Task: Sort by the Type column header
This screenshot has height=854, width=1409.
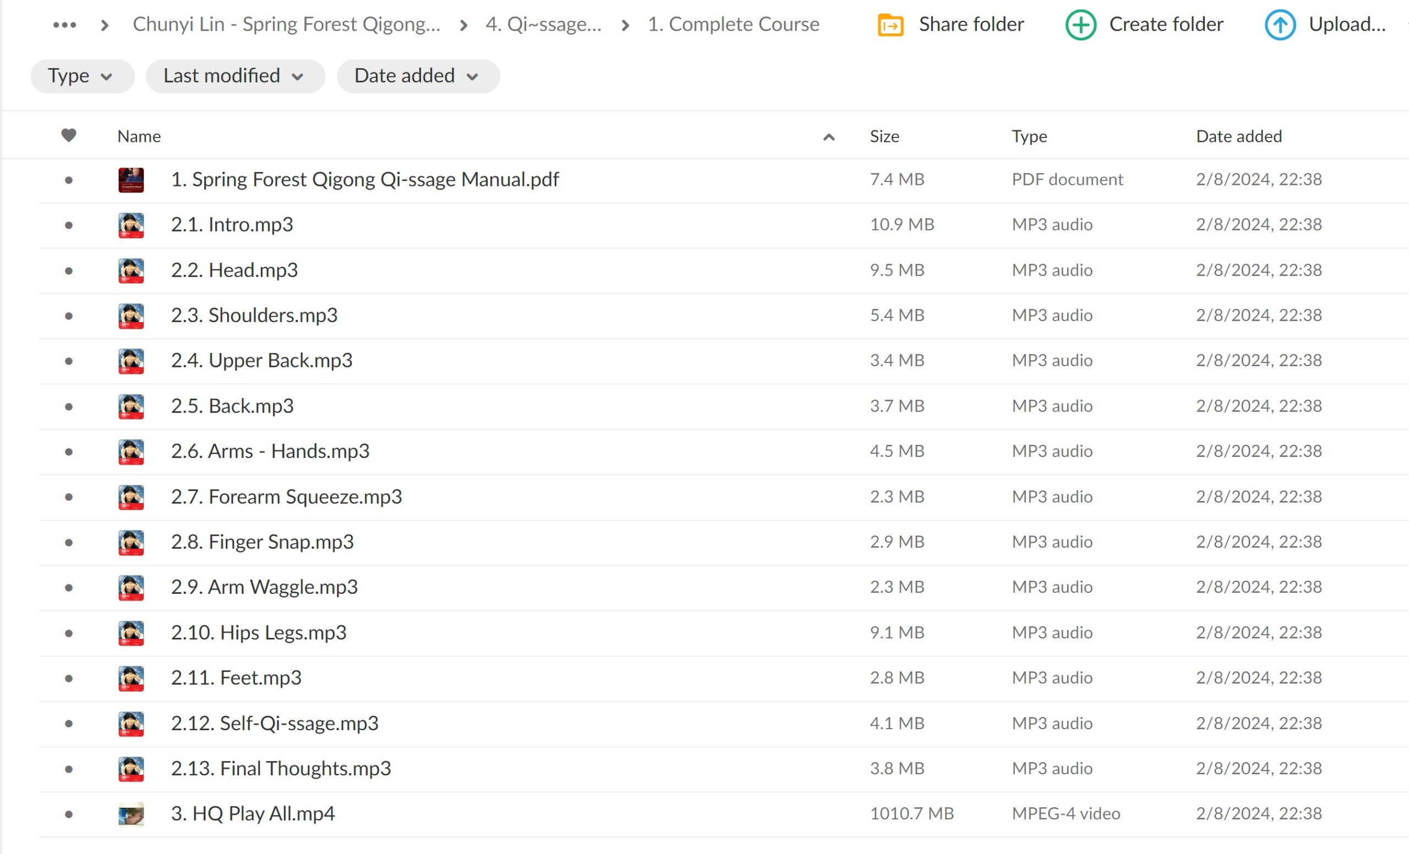Action: [1029, 136]
